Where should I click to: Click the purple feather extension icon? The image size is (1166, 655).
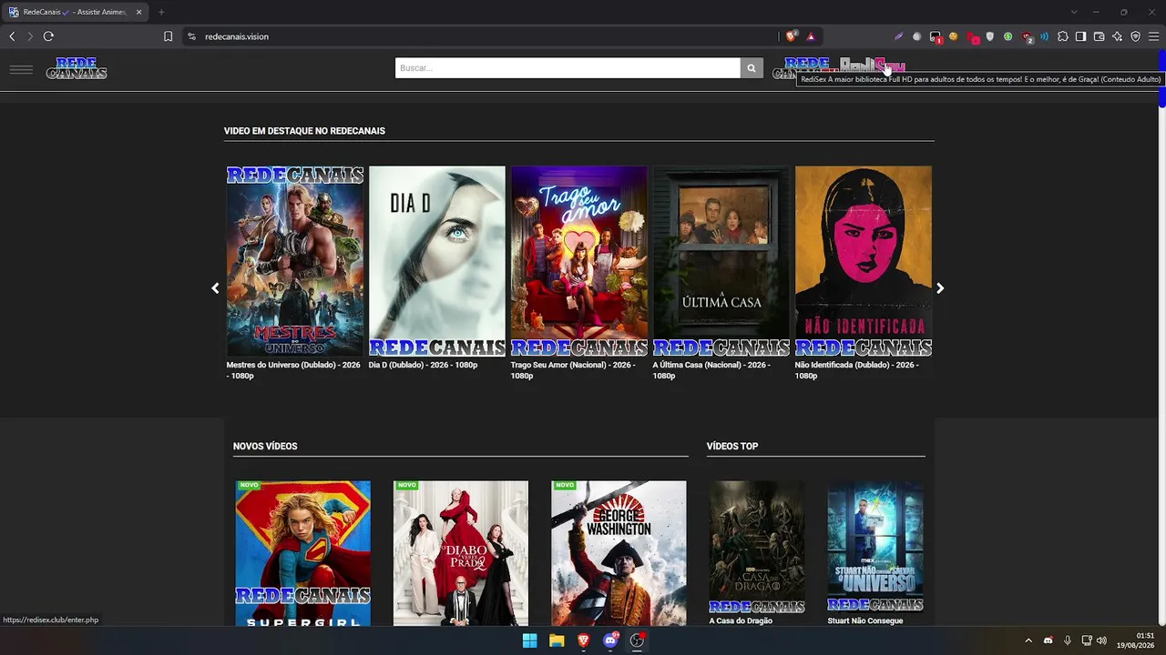898,36
